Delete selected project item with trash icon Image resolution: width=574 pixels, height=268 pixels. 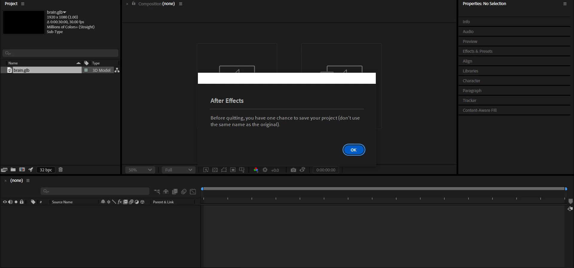(x=61, y=170)
